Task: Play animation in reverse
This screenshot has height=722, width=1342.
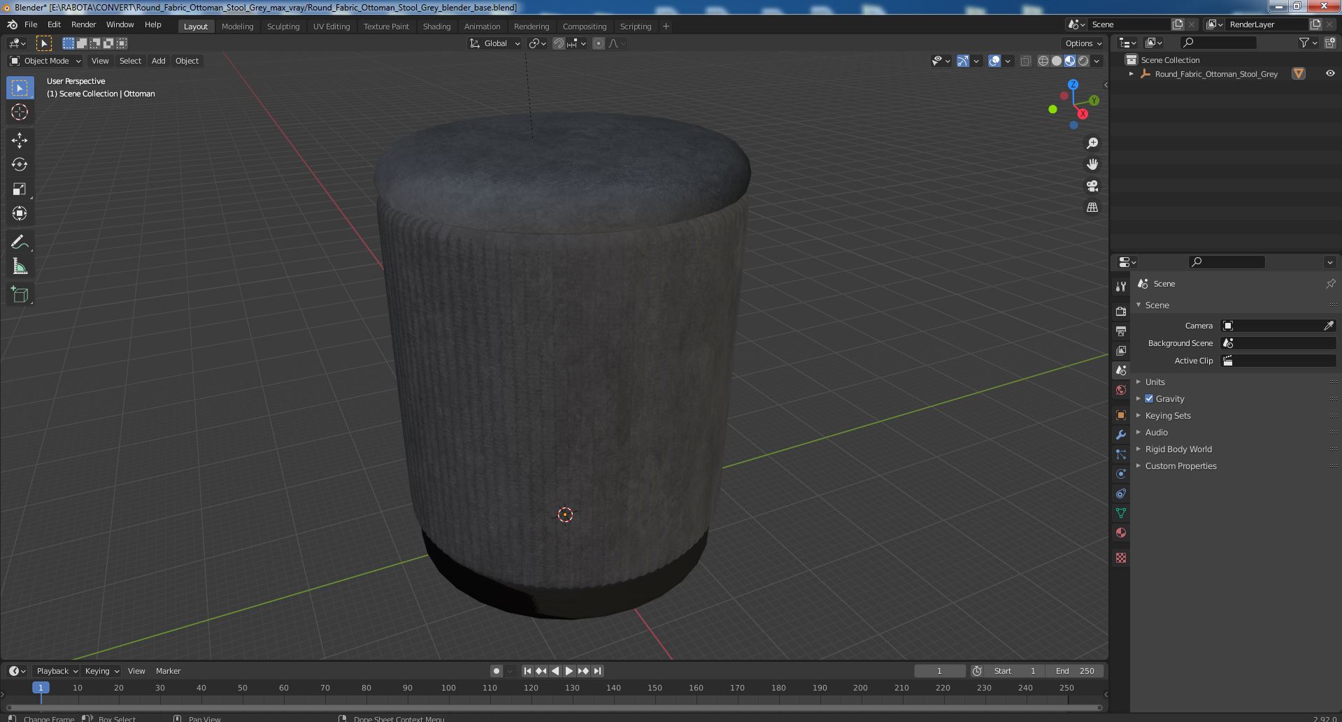Action: (555, 671)
